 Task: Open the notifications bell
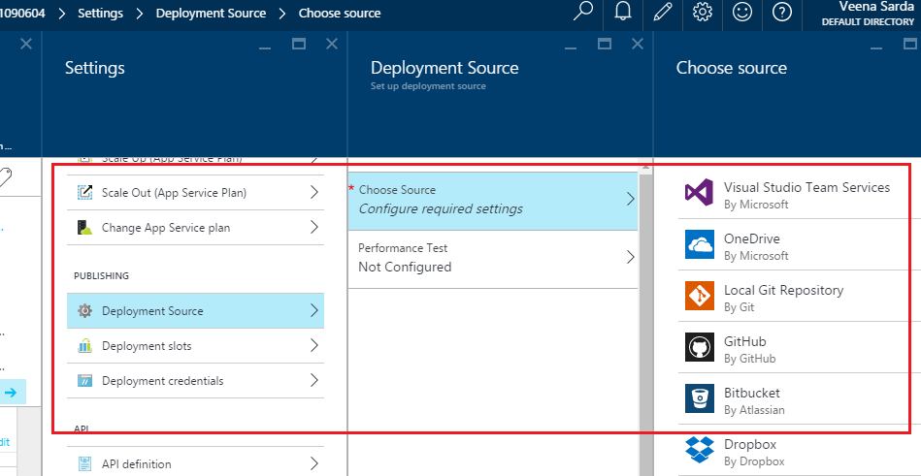point(624,13)
